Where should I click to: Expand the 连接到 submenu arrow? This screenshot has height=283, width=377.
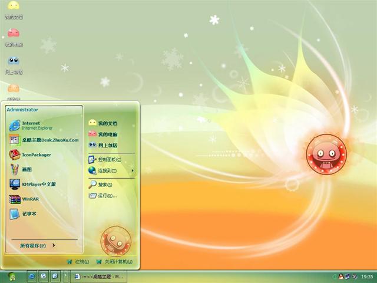click(133, 170)
